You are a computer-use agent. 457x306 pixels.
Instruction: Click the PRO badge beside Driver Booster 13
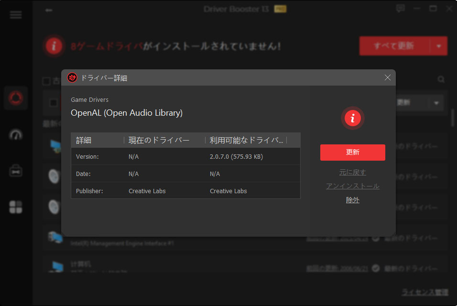280,9
